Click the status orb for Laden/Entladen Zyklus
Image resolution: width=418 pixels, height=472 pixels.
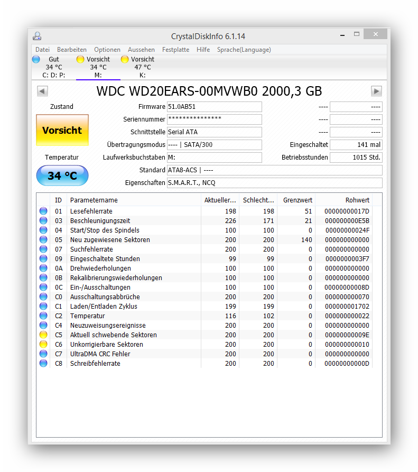43,306
